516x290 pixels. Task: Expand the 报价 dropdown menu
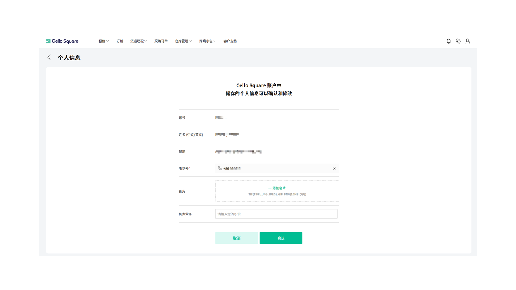point(104,41)
